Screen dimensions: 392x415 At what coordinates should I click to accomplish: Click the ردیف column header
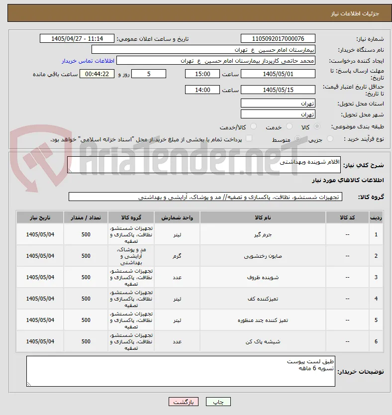click(x=376, y=217)
